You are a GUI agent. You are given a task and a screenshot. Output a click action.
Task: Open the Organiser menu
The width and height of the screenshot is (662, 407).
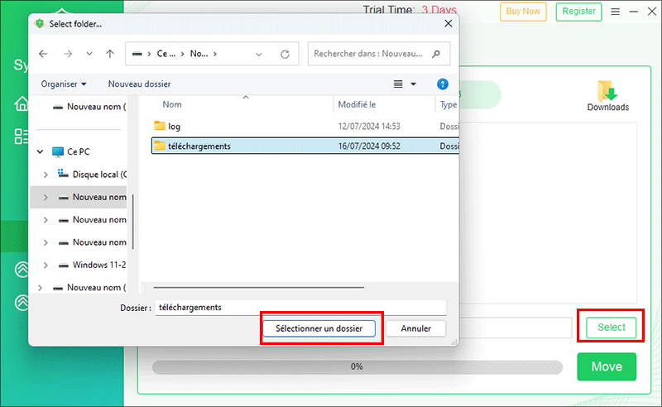[x=64, y=84]
